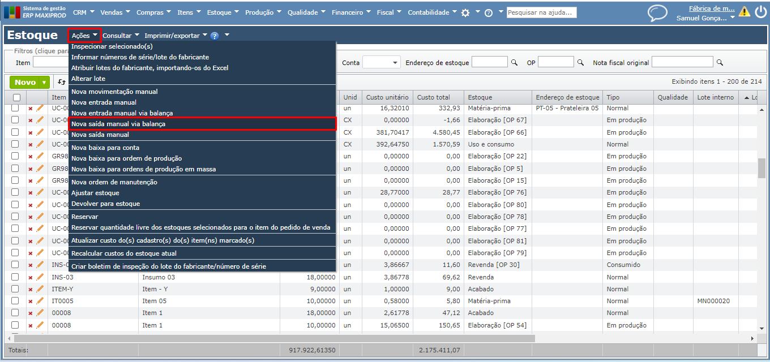The image size is (770, 362).
Task: Toggle the select-all checkbox in table header
Action: (16, 97)
